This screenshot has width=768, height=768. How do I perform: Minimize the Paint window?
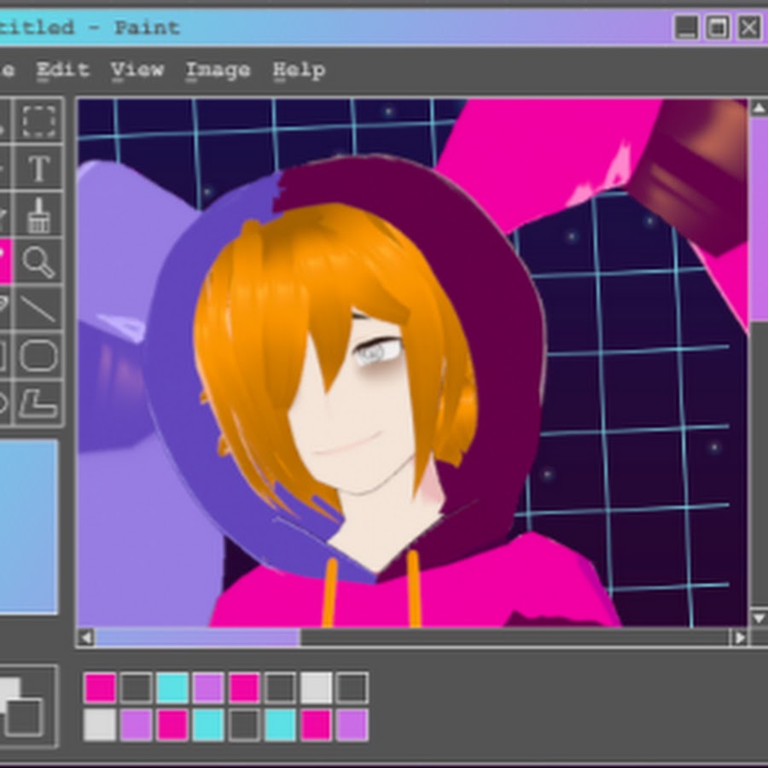pos(686,27)
